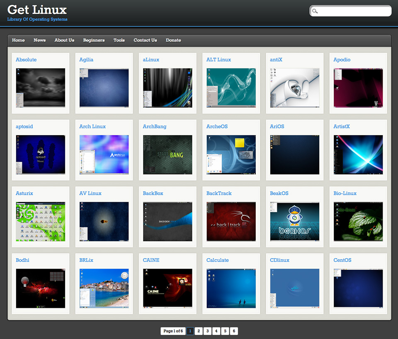Open the AV Linux title link
The width and height of the screenshot is (398, 339).
point(90,193)
